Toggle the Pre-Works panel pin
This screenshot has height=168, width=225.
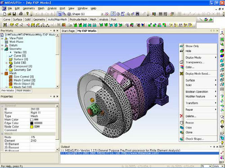click(x=54, y=31)
